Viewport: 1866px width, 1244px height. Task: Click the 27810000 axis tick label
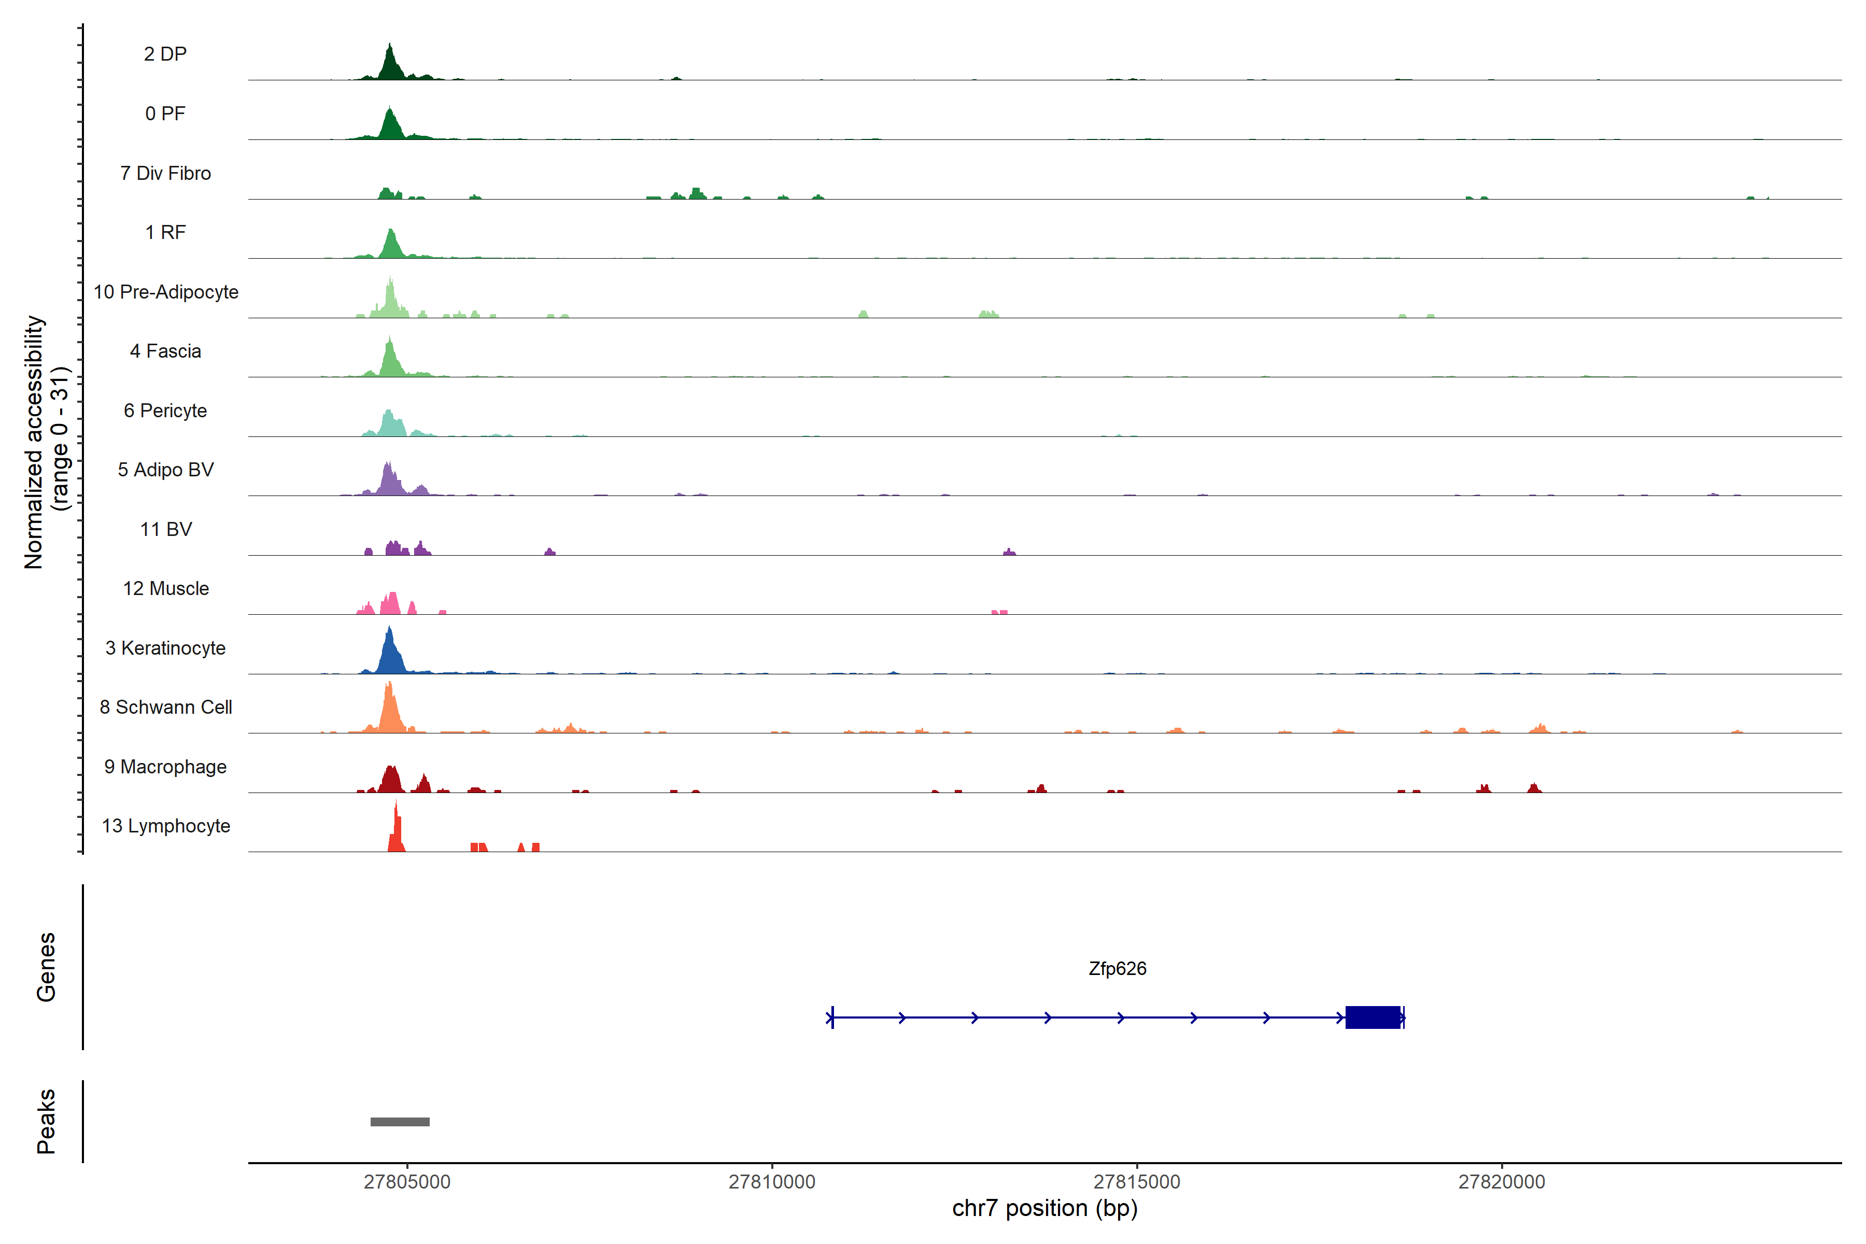(x=772, y=1181)
